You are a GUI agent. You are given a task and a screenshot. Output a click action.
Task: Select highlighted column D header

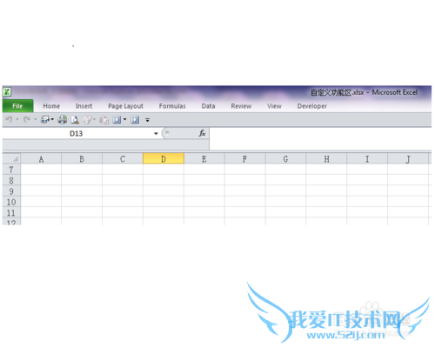(164, 159)
